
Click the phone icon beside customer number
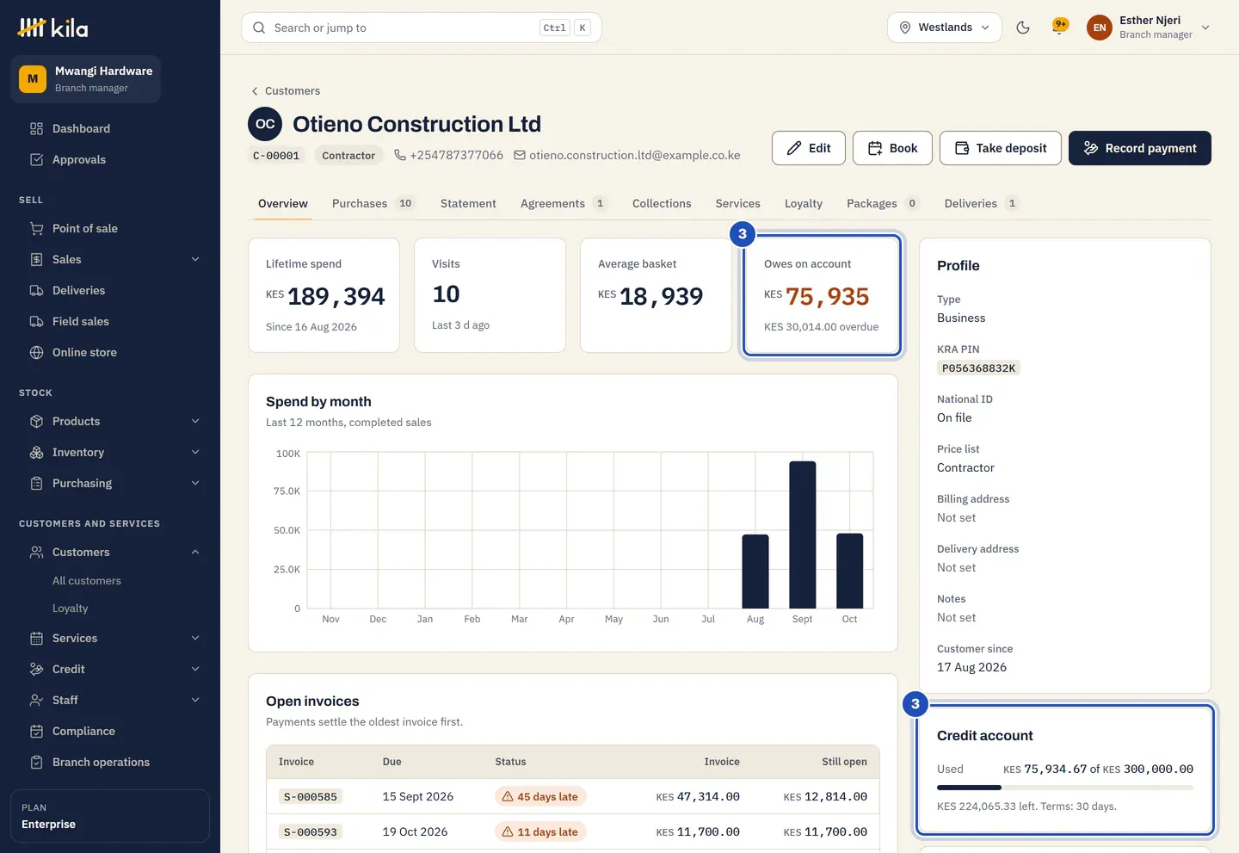point(400,155)
